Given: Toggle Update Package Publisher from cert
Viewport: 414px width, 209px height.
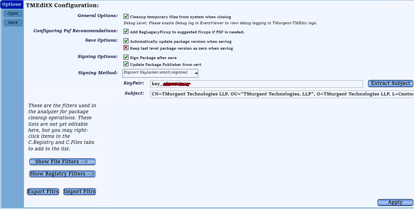Looking at the screenshot, I should click(126, 64).
